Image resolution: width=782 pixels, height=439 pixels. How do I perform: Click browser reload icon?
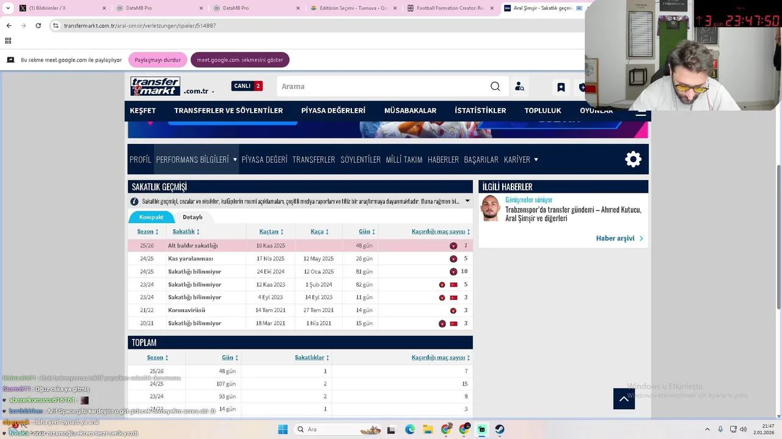[x=38, y=26]
